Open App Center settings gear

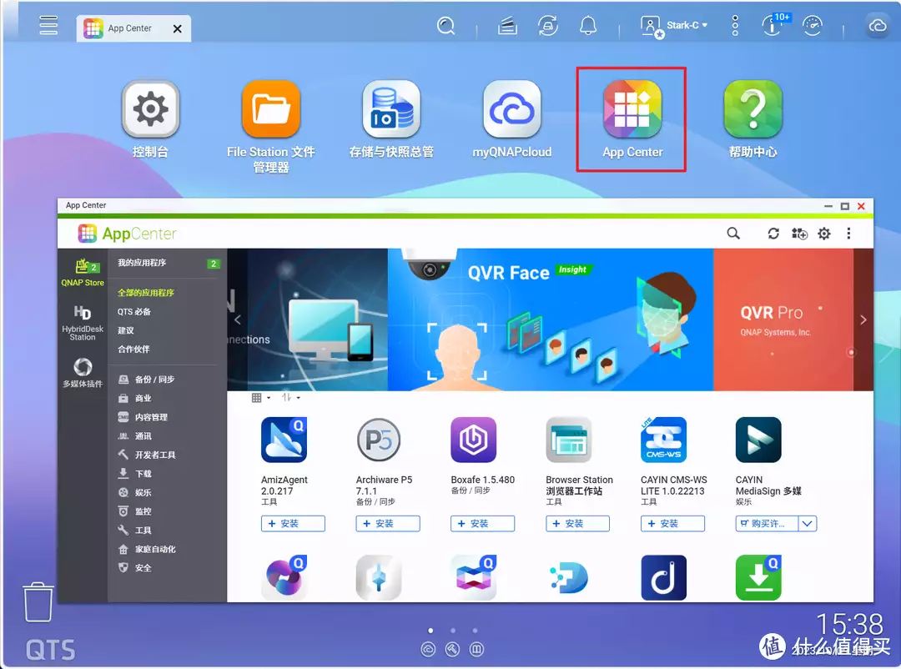coord(824,234)
